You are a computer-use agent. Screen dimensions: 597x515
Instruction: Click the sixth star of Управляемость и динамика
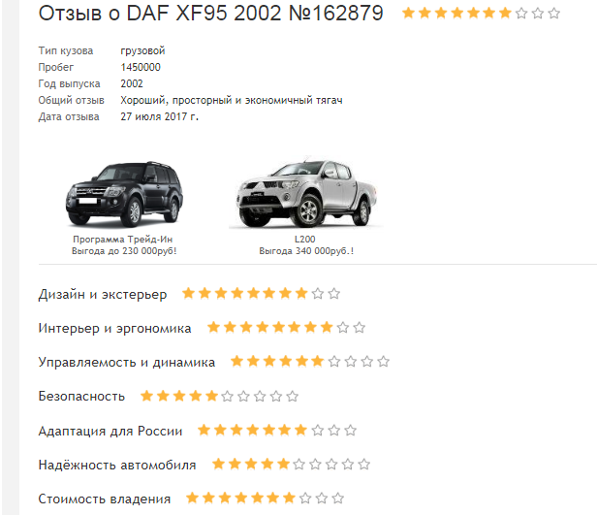[x=318, y=361]
